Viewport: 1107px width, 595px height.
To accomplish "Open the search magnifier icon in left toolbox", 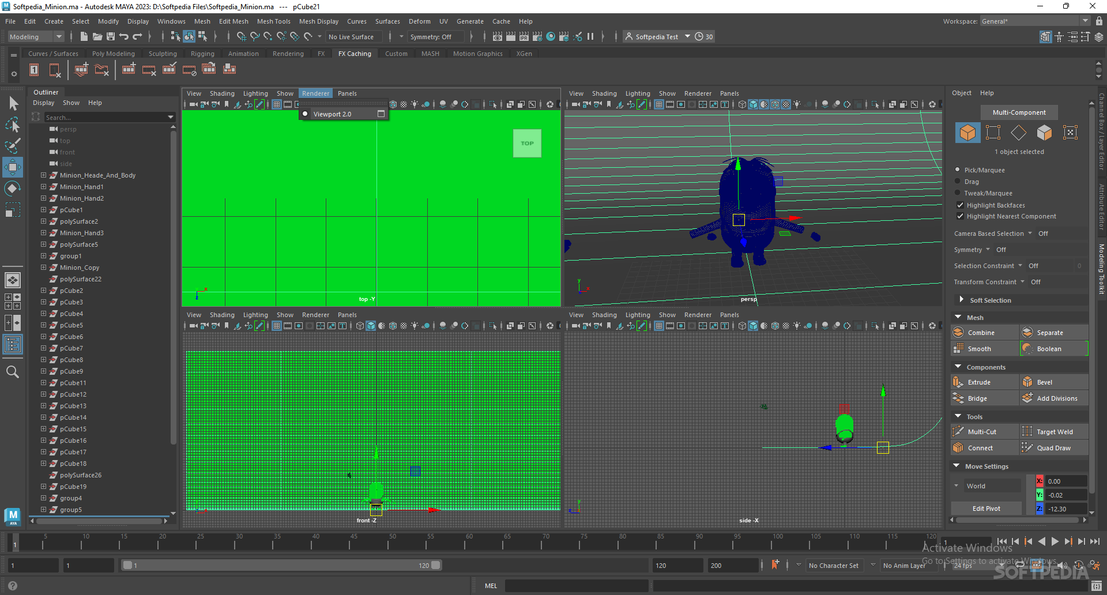I will click(x=13, y=372).
